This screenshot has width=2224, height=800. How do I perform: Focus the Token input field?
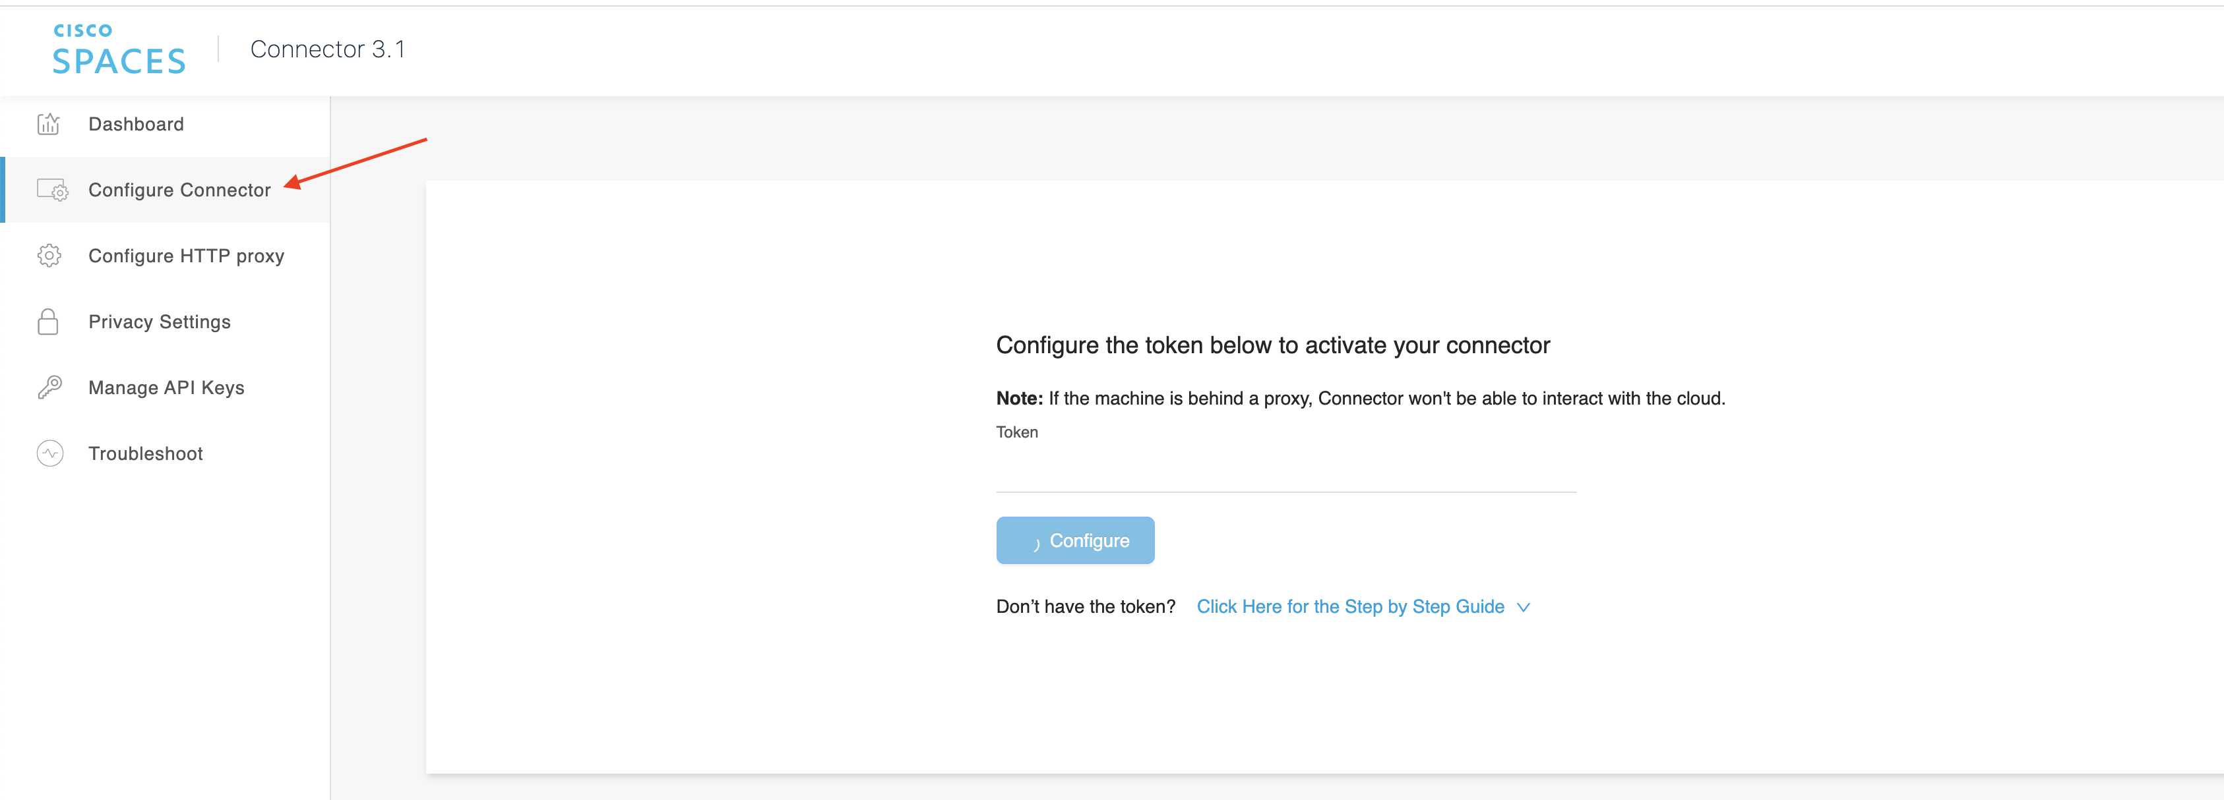point(1285,474)
